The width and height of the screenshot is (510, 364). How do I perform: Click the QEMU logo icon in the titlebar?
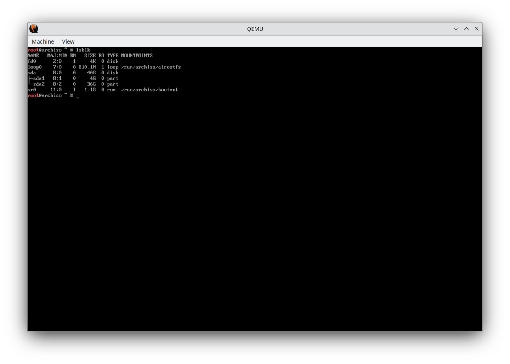pos(34,29)
